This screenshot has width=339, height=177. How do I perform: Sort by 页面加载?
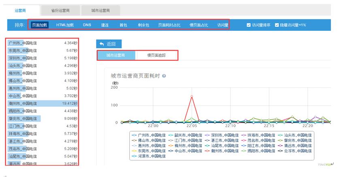[x=40, y=25]
